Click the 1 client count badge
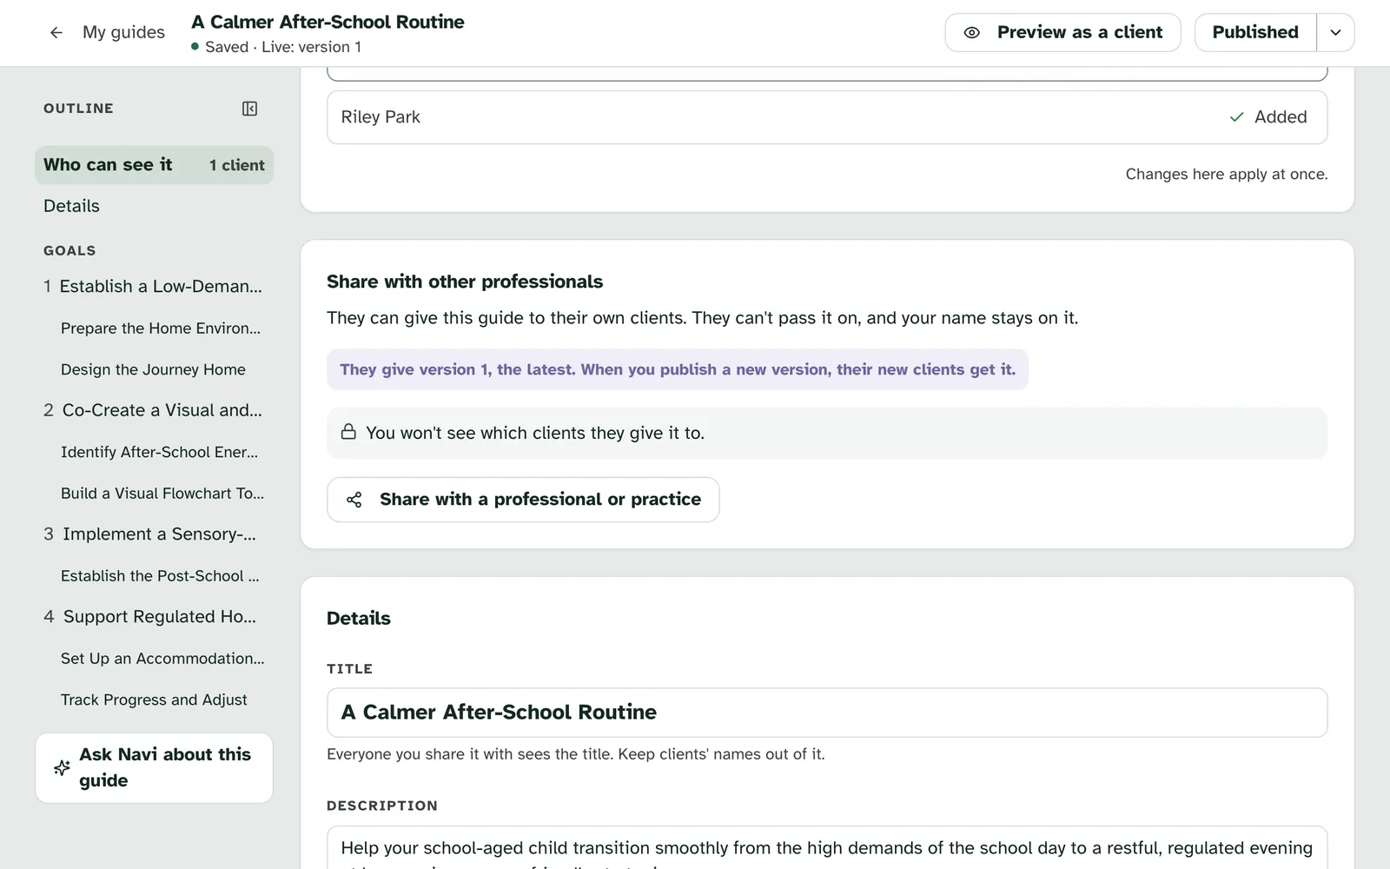Image resolution: width=1390 pixels, height=869 pixels. click(236, 165)
